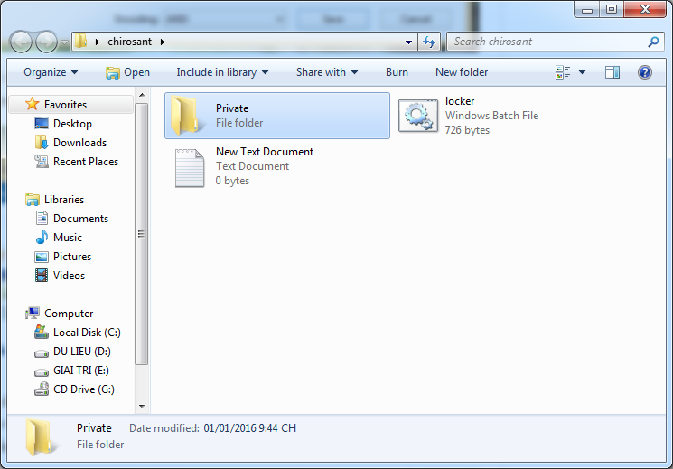Screen dimensions: 673x469
Task: Select the locker batch file icon
Action: point(418,116)
